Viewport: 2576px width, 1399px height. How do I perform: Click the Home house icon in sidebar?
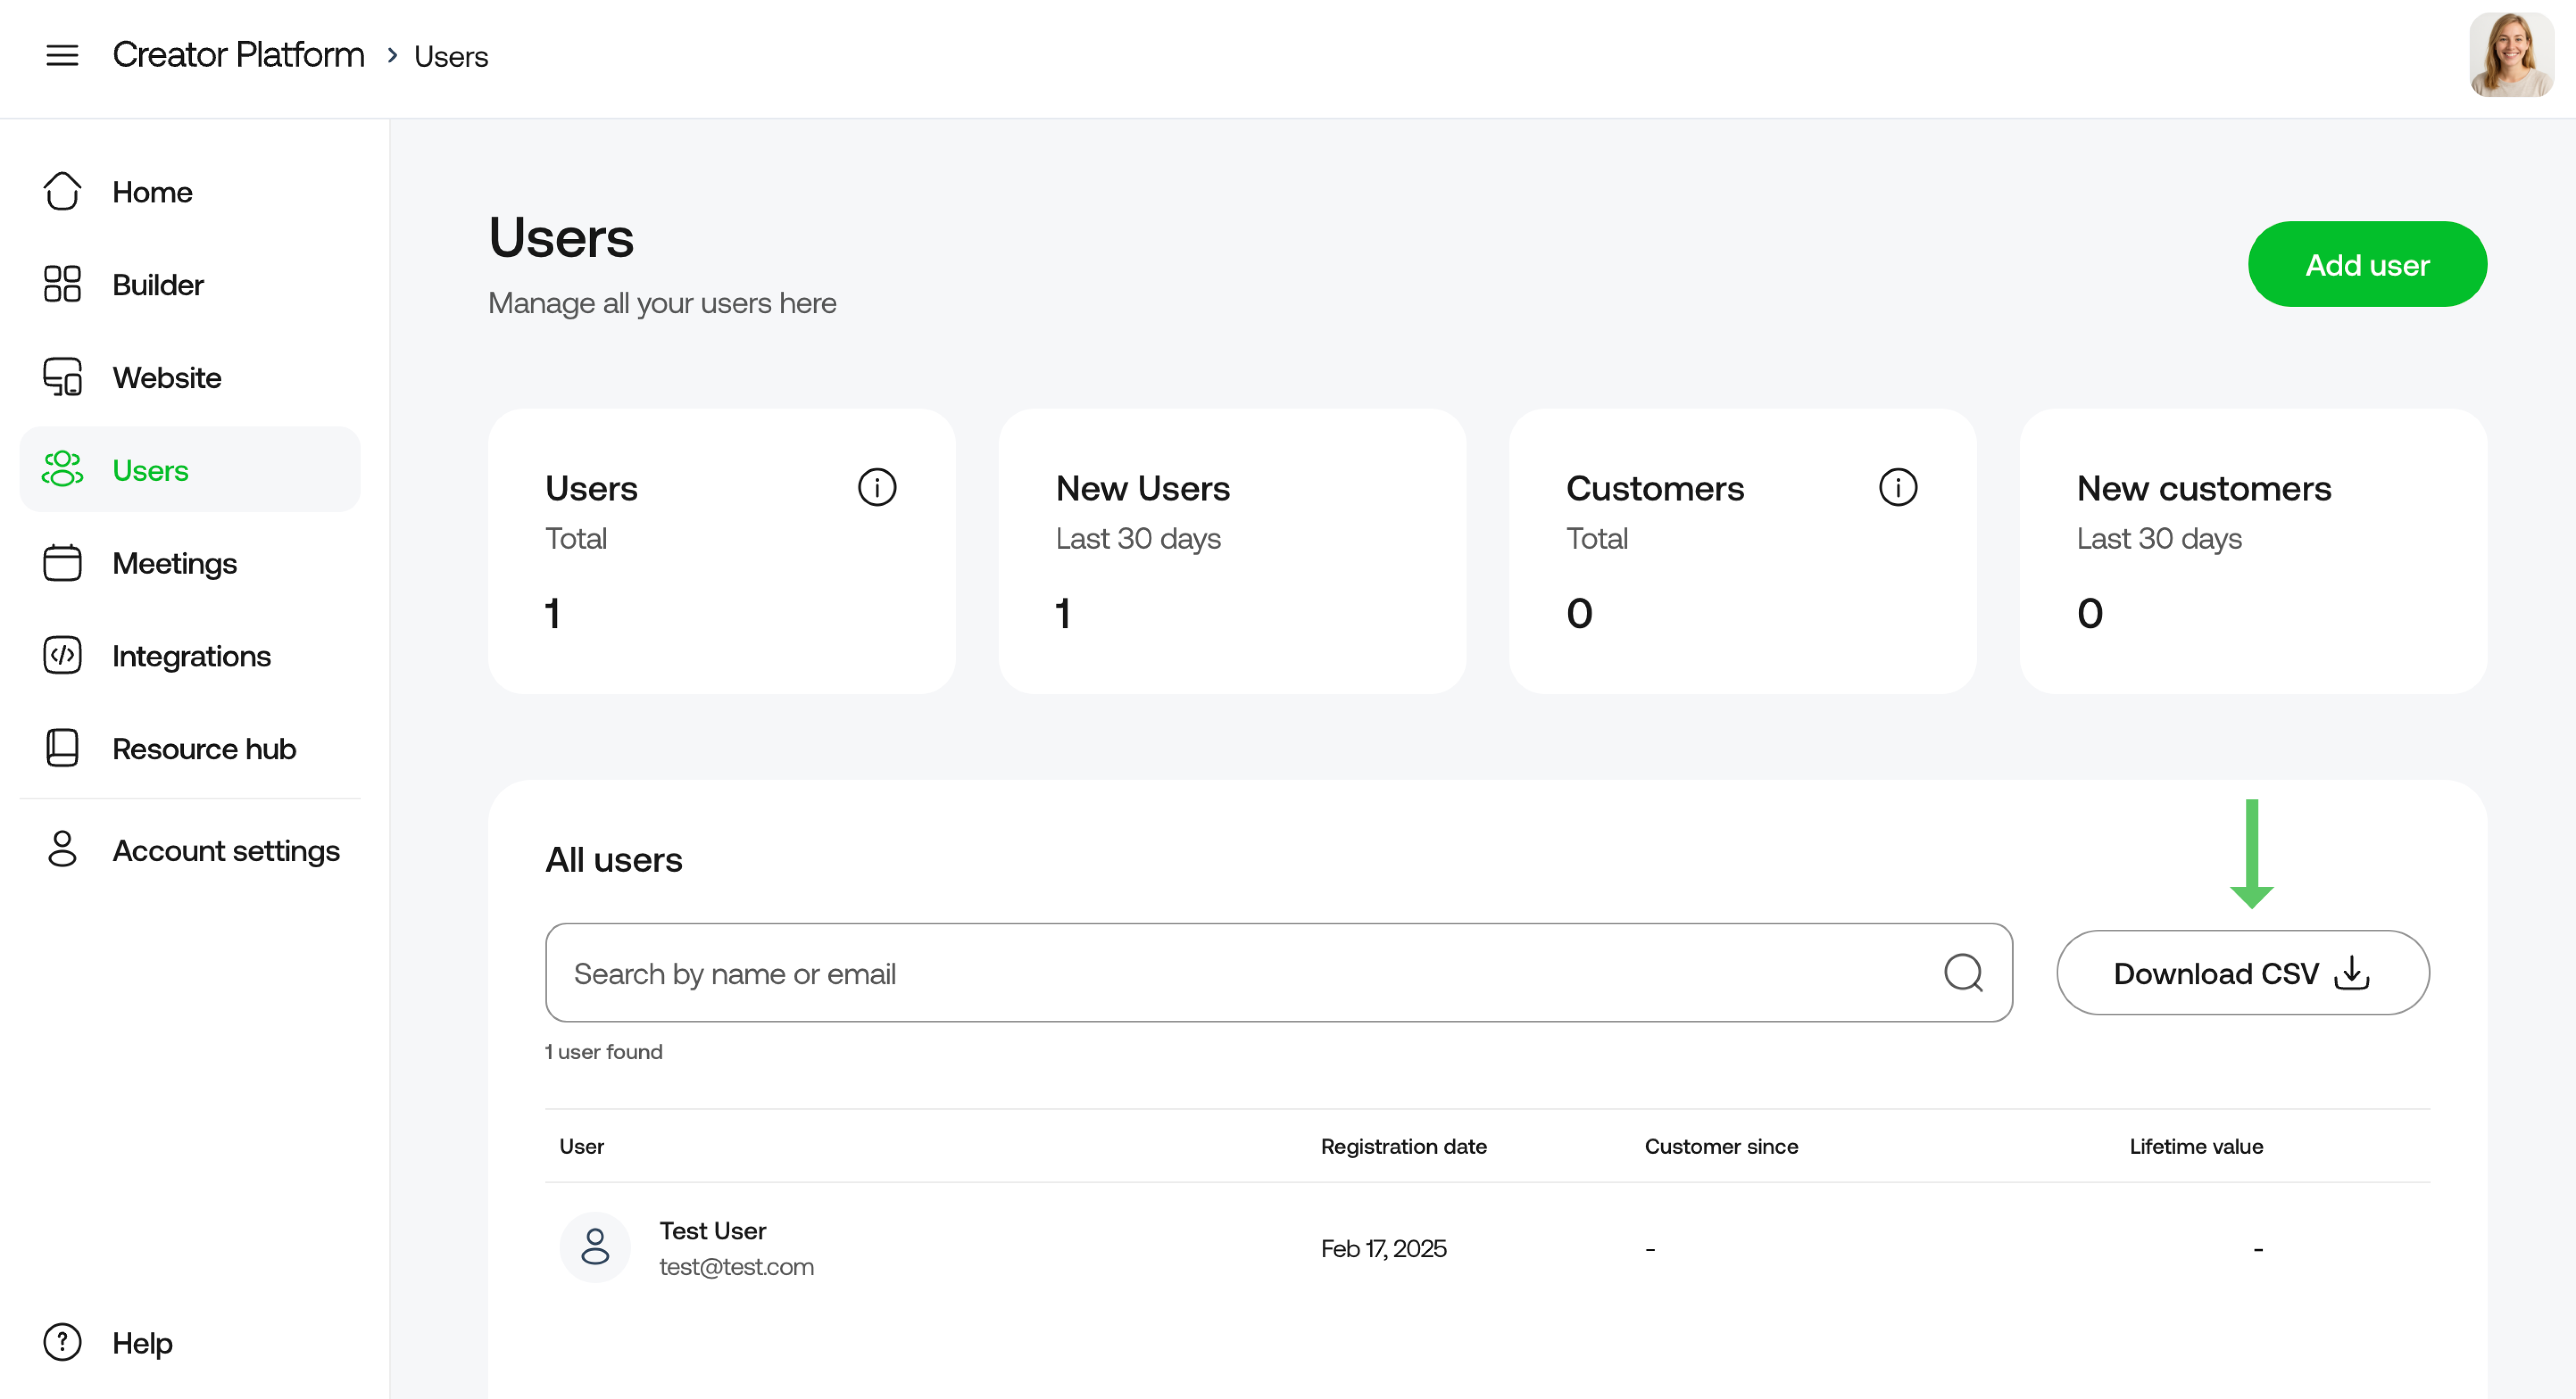62,191
